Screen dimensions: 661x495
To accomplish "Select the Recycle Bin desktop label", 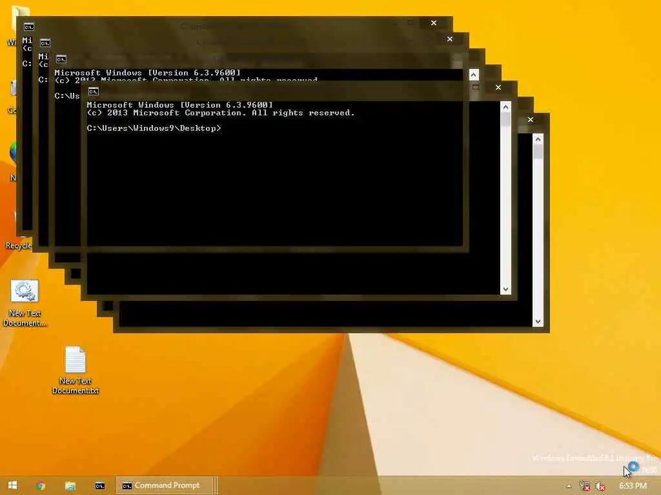I will click(19, 246).
